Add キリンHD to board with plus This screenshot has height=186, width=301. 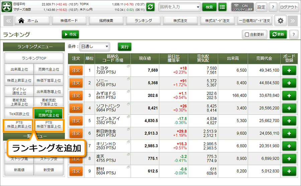(x=289, y=146)
